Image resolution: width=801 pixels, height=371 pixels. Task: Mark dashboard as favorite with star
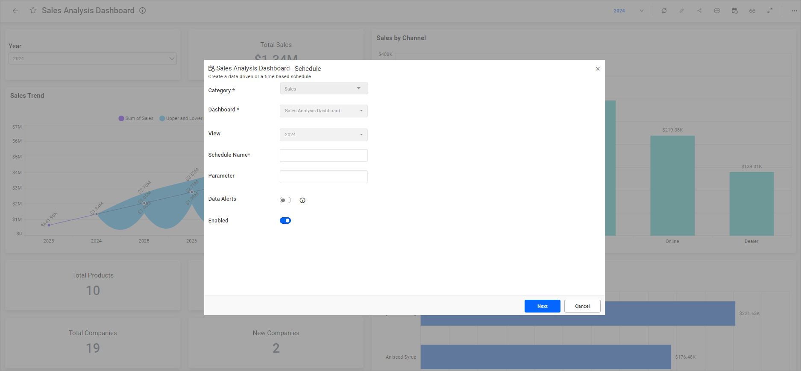tap(33, 11)
